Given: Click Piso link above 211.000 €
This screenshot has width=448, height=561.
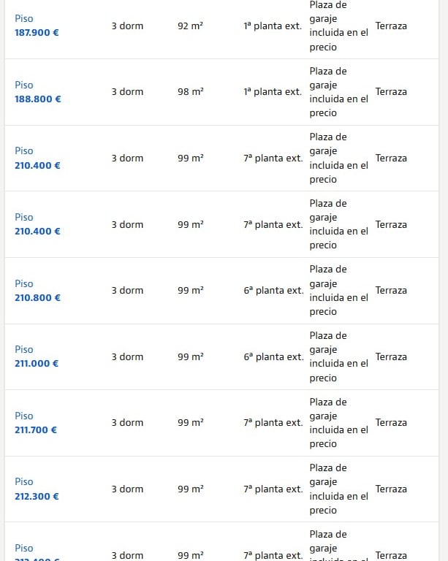Looking at the screenshot, I should (x=24, y=349).
